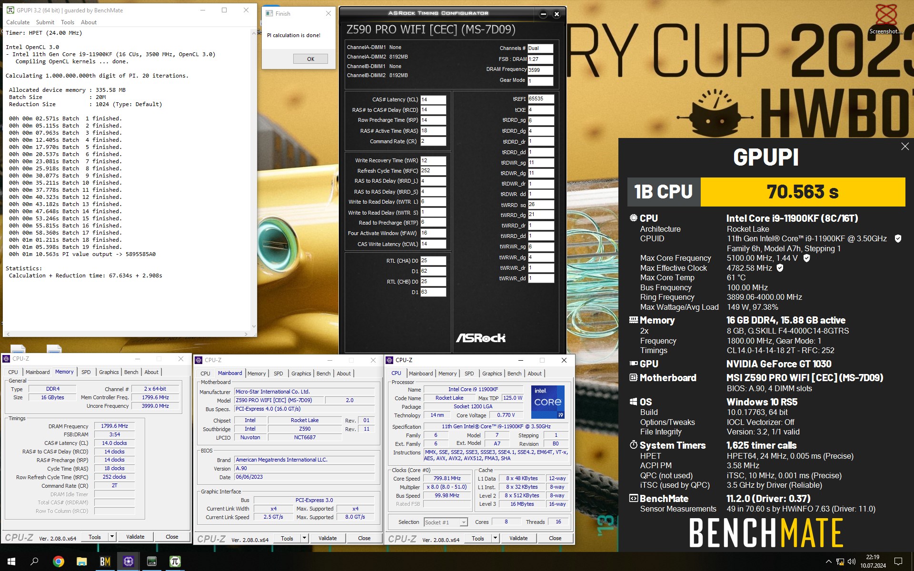Click Close button in left CPU-Z window
The height and width of the screenshot is (571, 914).
point(172,537)
